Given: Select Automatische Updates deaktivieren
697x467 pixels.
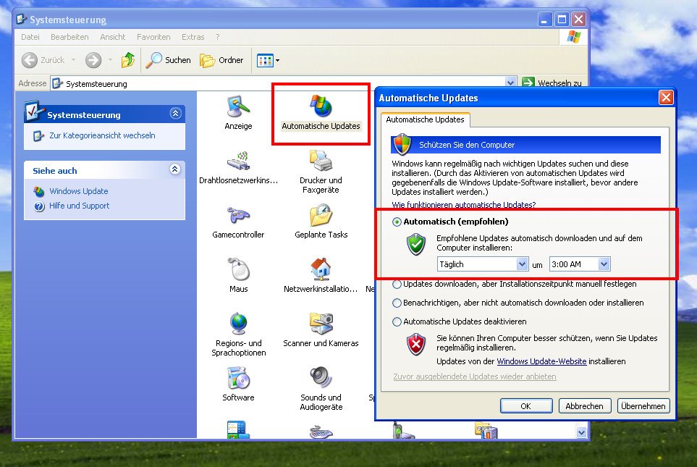Looking at the screenshot, I should point(397,321).
